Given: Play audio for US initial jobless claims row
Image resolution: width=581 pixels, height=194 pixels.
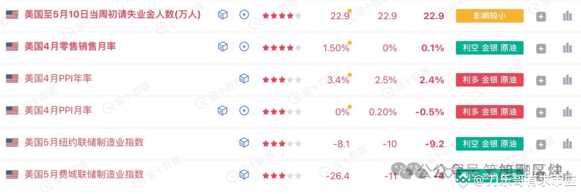Looking at the screenshot, I should [244, 15].
